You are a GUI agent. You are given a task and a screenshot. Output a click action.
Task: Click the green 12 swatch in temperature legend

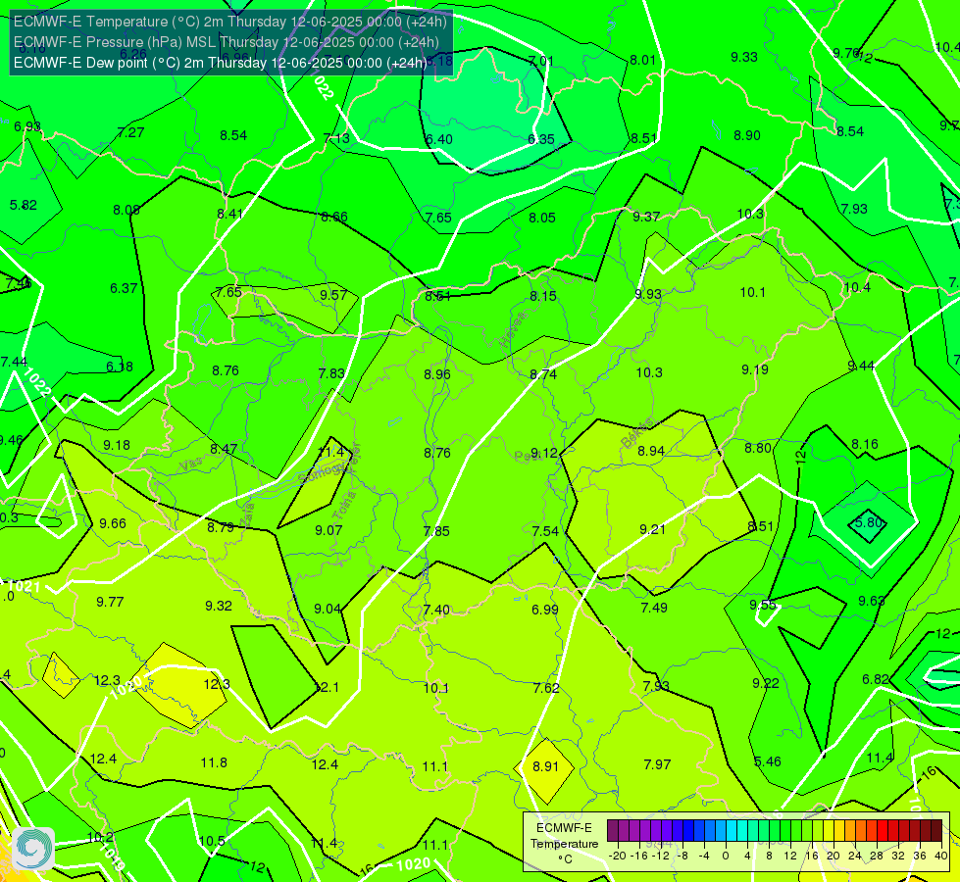pyautogui.click(x=796, y=831)
